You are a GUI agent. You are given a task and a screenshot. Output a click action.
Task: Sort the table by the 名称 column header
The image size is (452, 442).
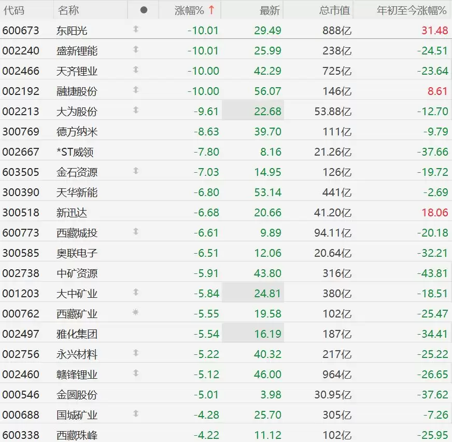coord(68,10)
